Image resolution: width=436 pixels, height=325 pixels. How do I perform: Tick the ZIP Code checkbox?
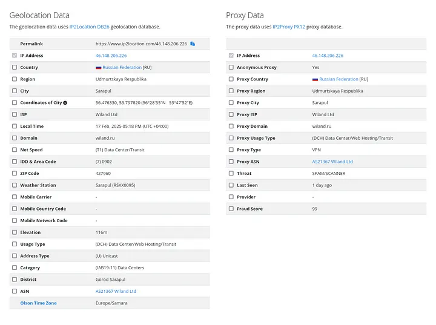click(x=15, y=173)
